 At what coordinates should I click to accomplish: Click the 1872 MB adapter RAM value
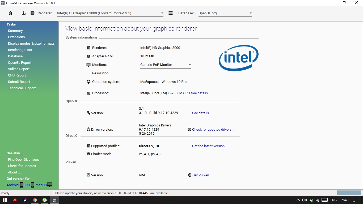click(147, 56)
